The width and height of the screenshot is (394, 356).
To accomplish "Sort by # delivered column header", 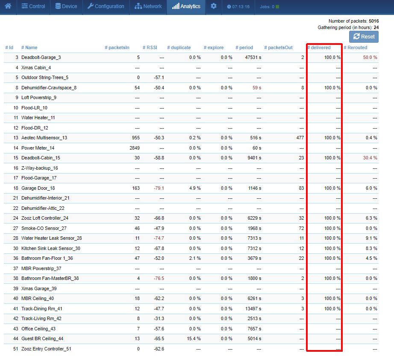I will click(319, 47).
